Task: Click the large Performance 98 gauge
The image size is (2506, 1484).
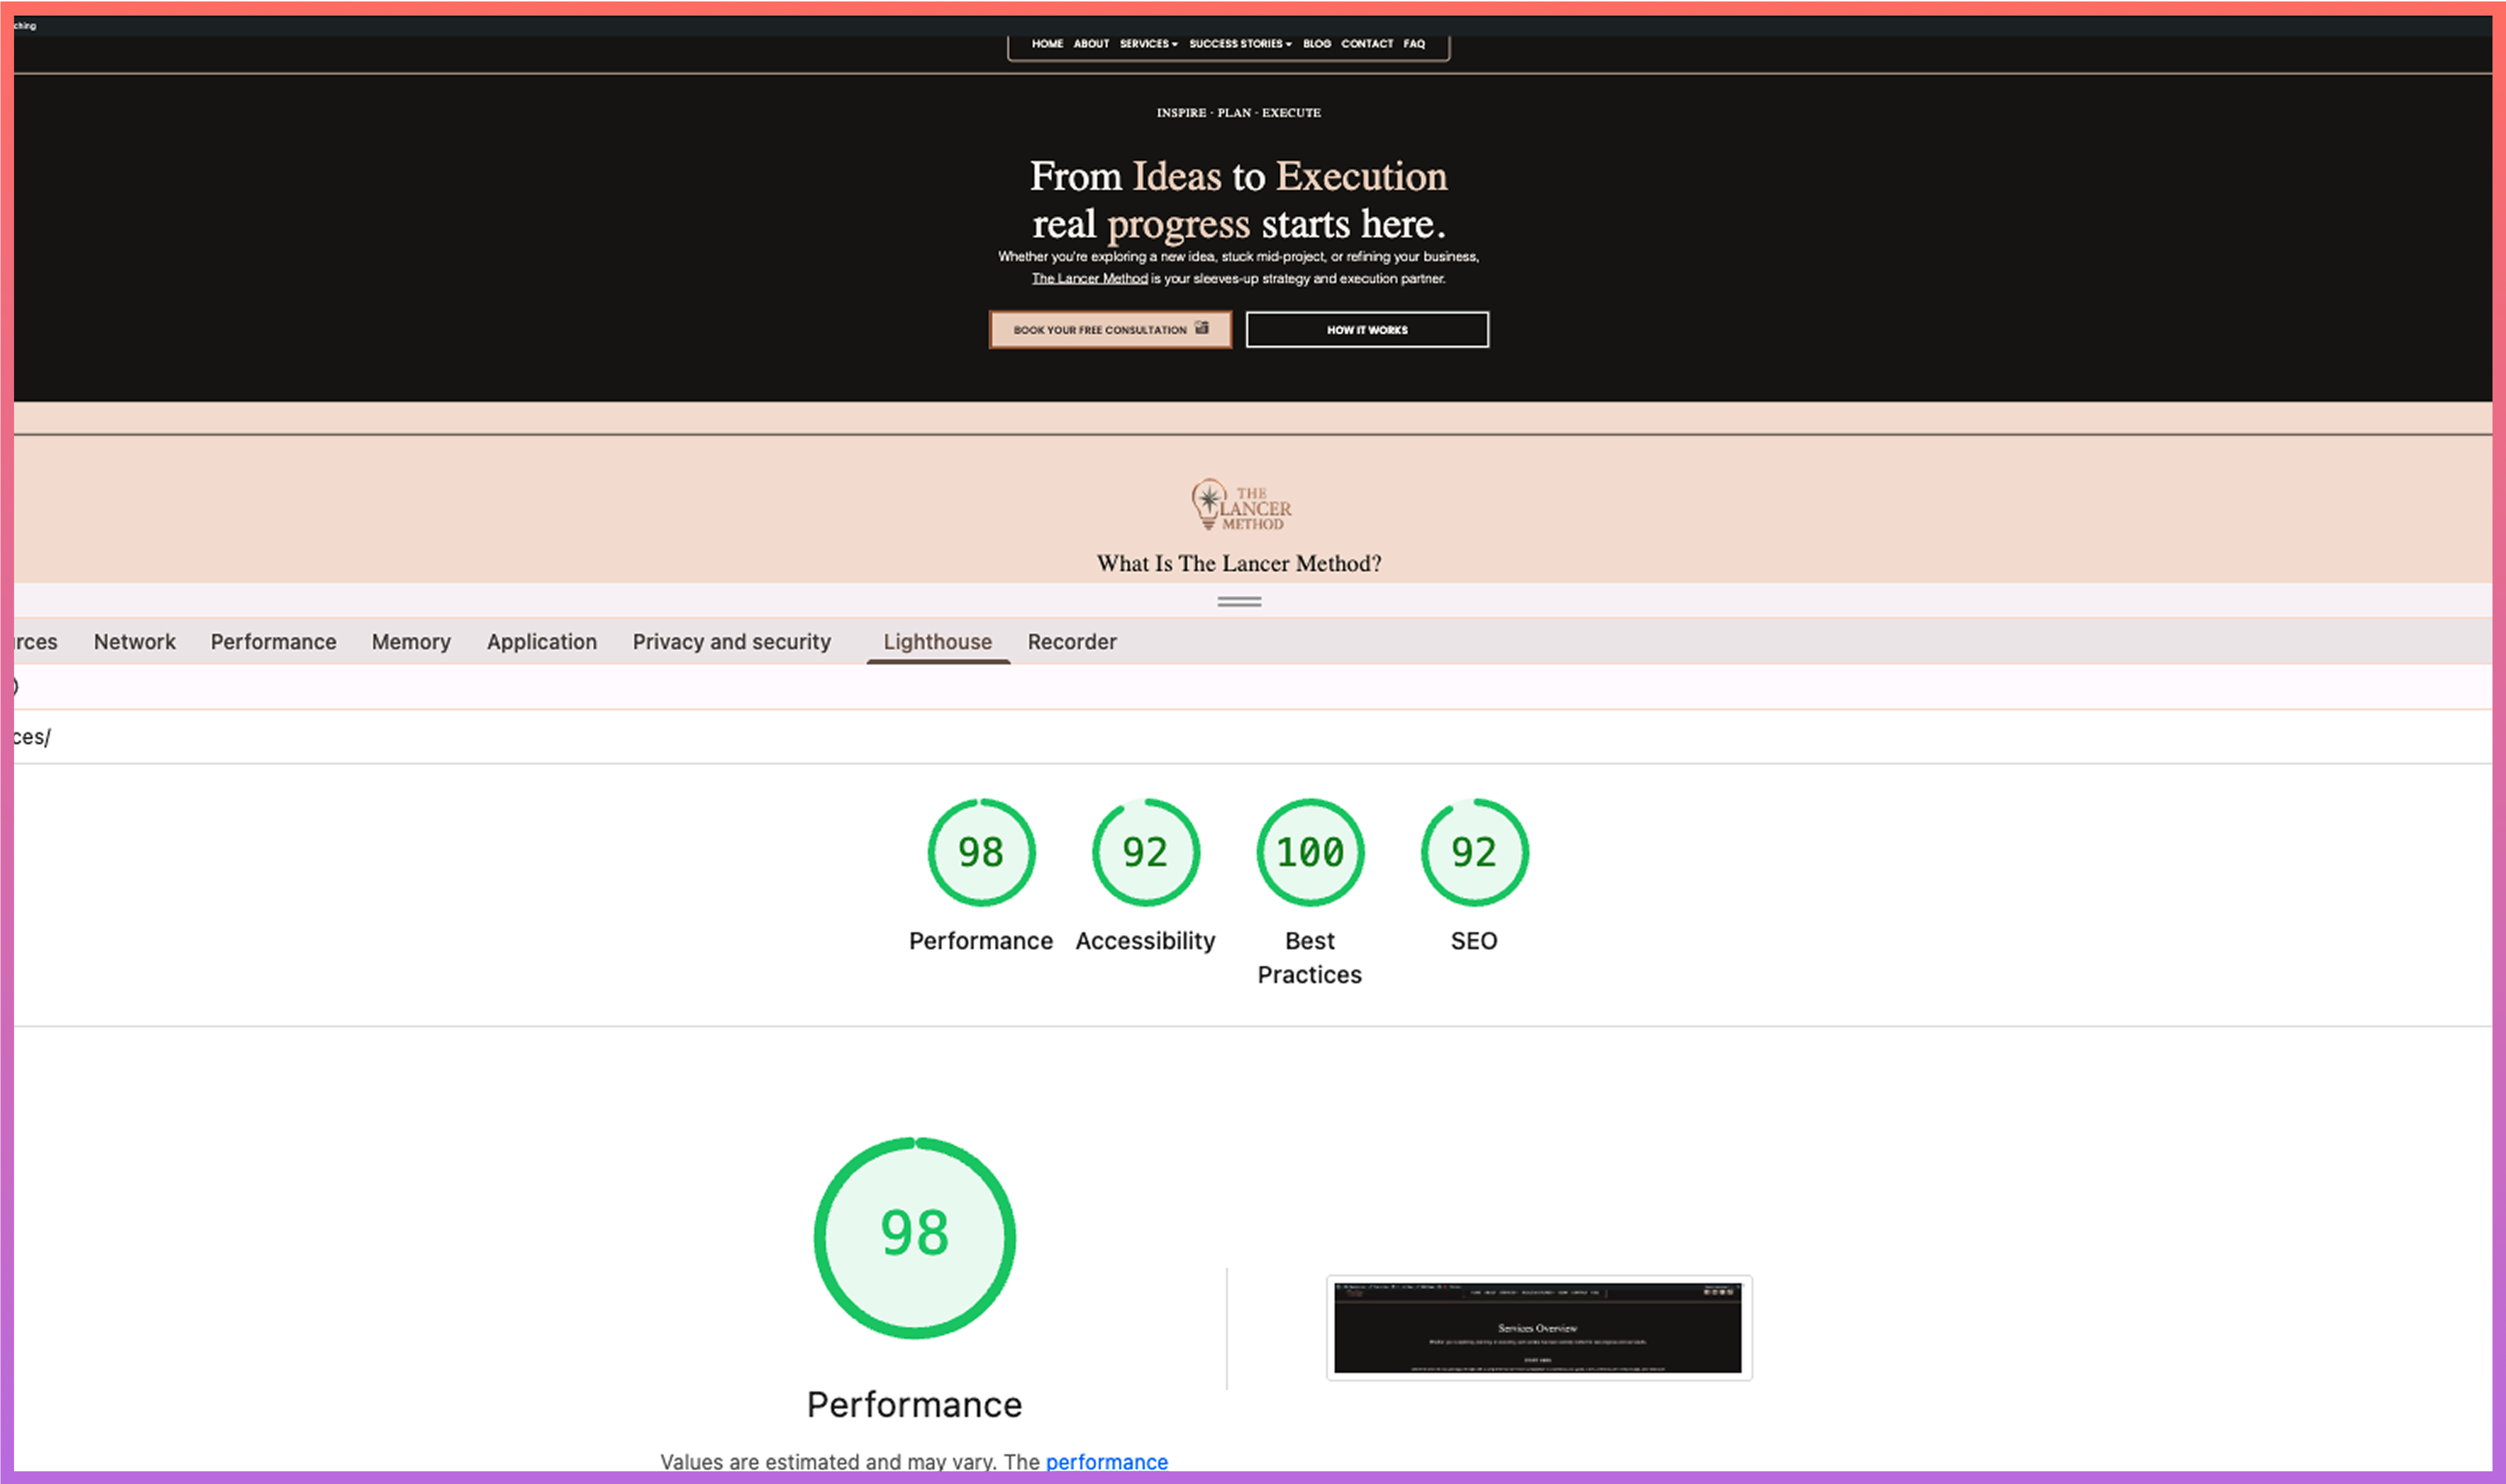Action: coord(915,1237)
